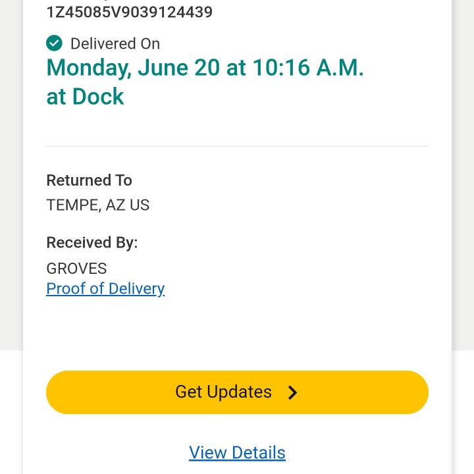Click the recipient name GROVES
This screenshot has width=474, height=474.
click(x=76, y=269)
